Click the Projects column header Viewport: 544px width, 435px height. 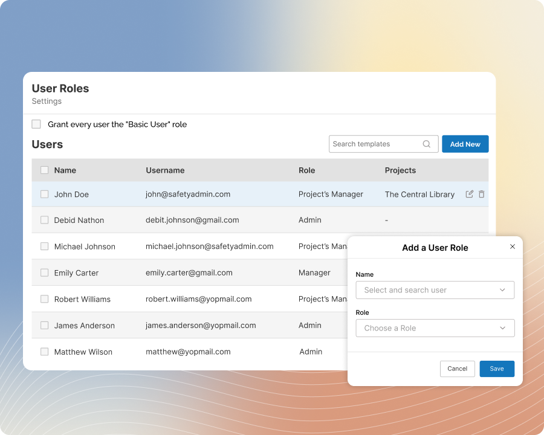(x=400, y=170)
